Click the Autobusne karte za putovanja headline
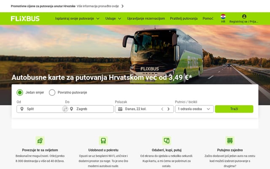This screenshot has width=270, height=169. point(102,77)
